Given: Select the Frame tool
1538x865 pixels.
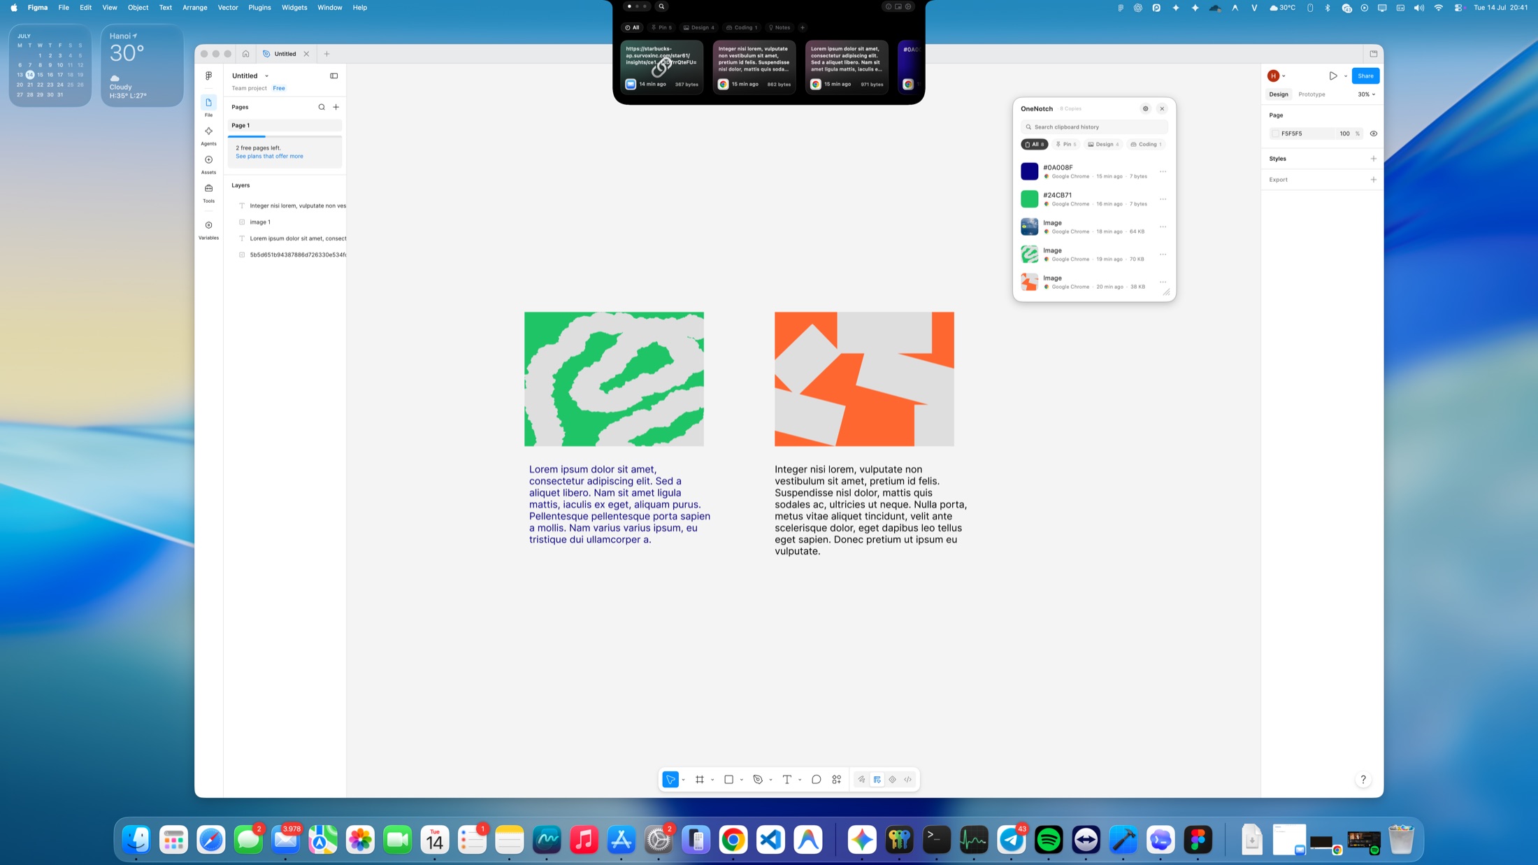Looking at the screenshot, I should point(699,779).
